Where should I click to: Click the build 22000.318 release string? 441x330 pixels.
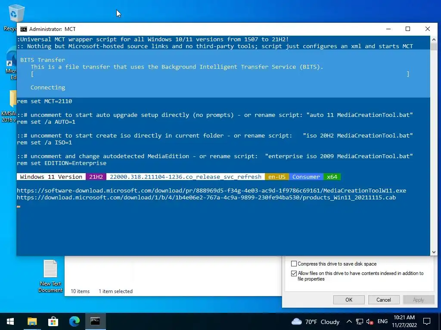point(186,177)
